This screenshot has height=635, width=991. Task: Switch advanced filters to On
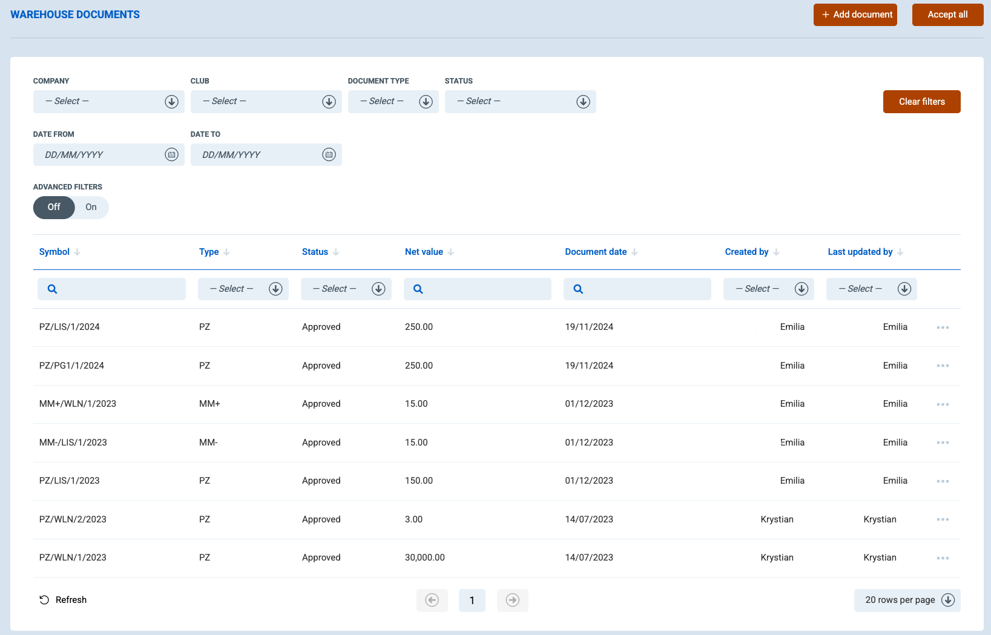pos(91,208)
